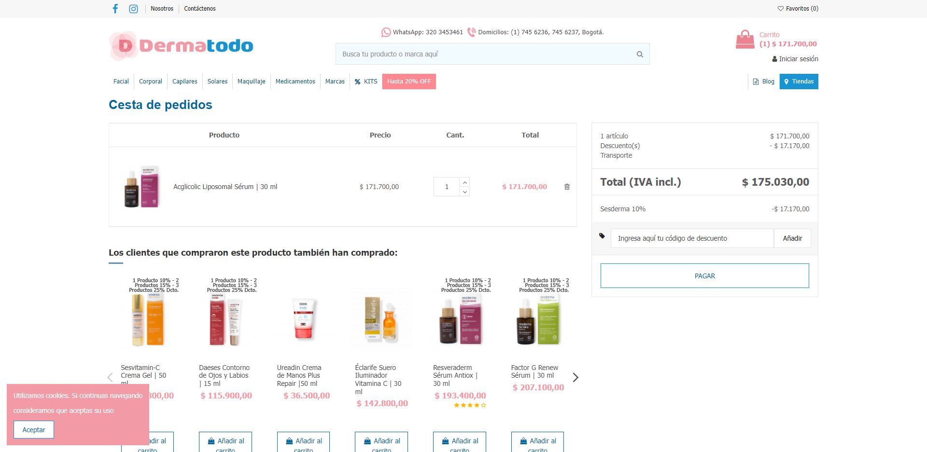927x452 pixels.
Task: Click the Favoritos heart icon
Action: [780, 9]
